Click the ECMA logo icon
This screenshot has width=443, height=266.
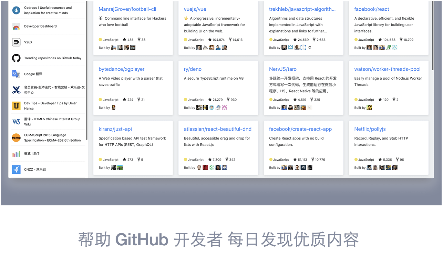coord(16,138)
